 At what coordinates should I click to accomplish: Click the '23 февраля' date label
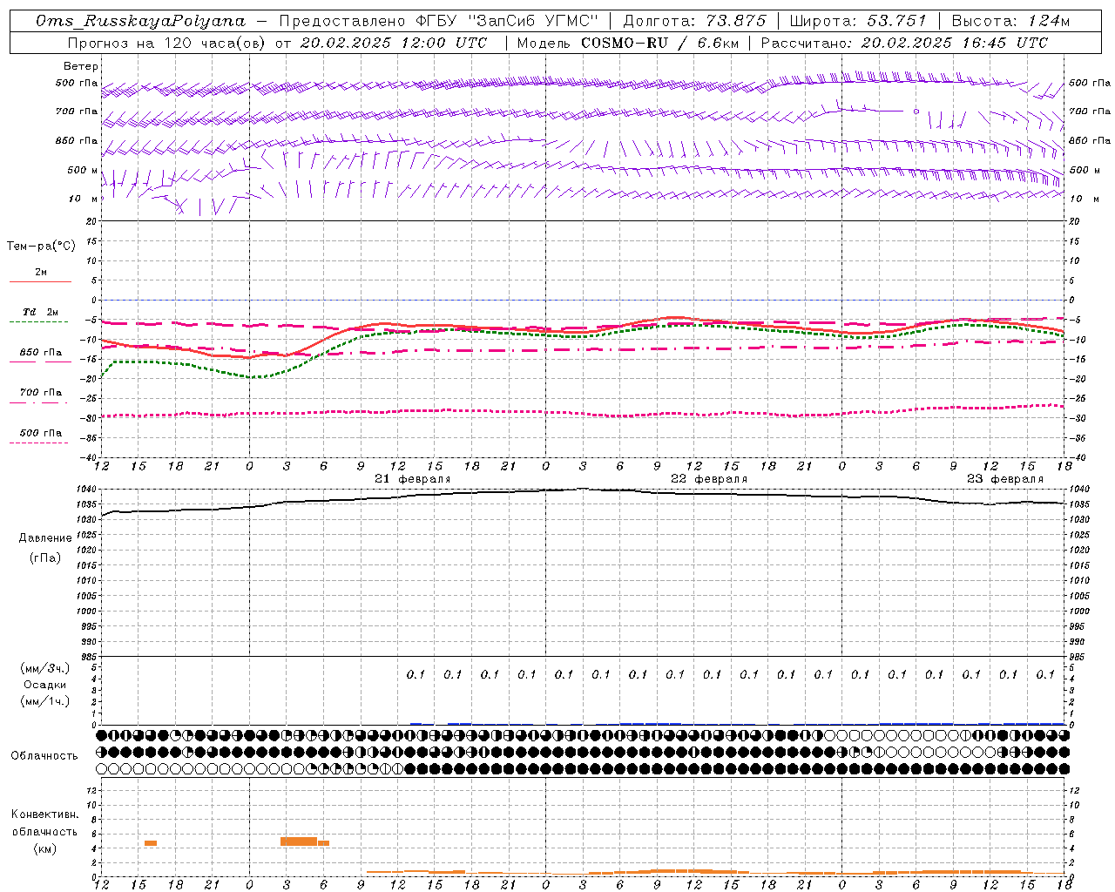pos(1005,479)
